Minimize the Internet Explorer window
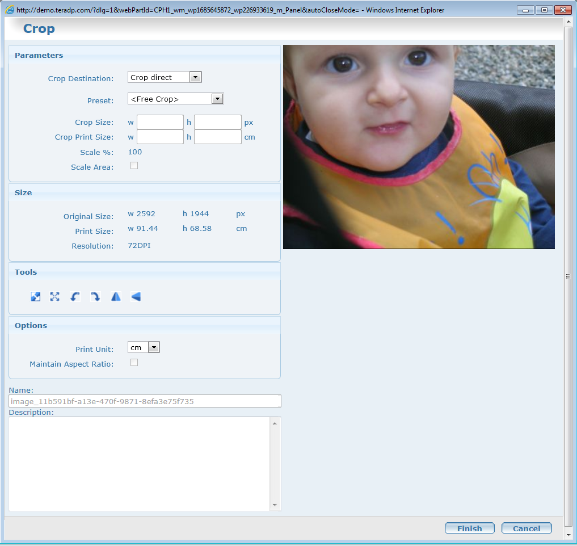The image size is (577, 546). tap(525, 10)
